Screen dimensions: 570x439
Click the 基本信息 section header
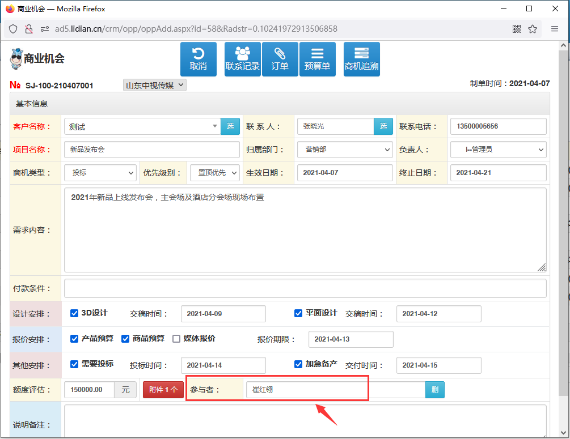[x=280, y=104]
